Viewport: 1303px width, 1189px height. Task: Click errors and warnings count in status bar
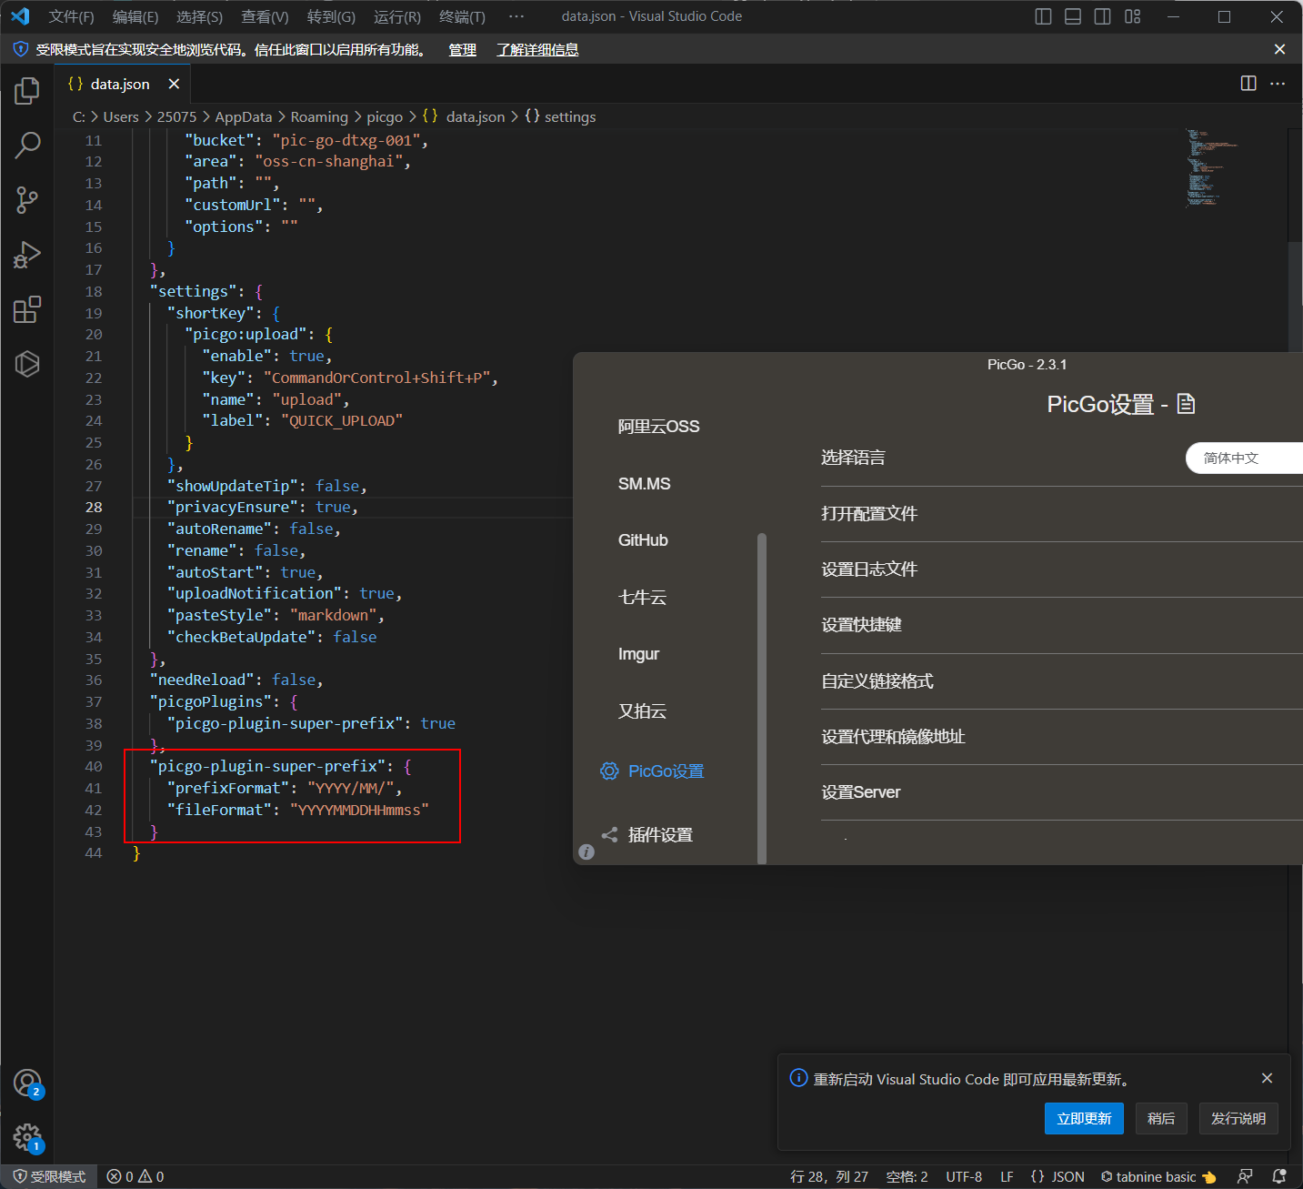pos(135,1176)
